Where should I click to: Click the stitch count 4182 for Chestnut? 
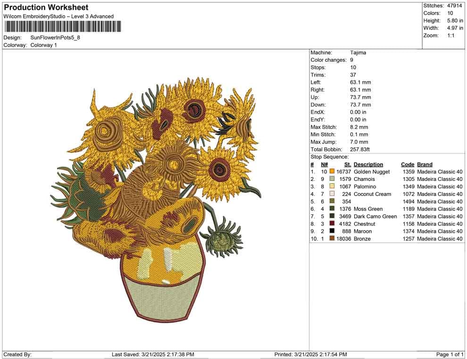pos(345,224)
